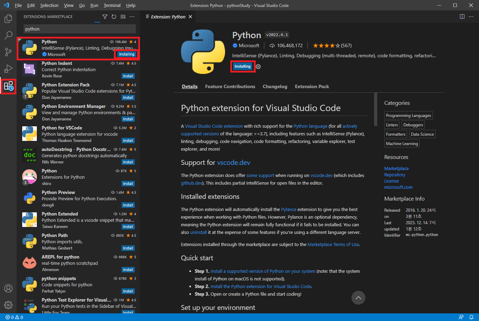The image size is (479, 321).
Task: Refresh the extensions marketplace list
Action: tap(114, 17)
